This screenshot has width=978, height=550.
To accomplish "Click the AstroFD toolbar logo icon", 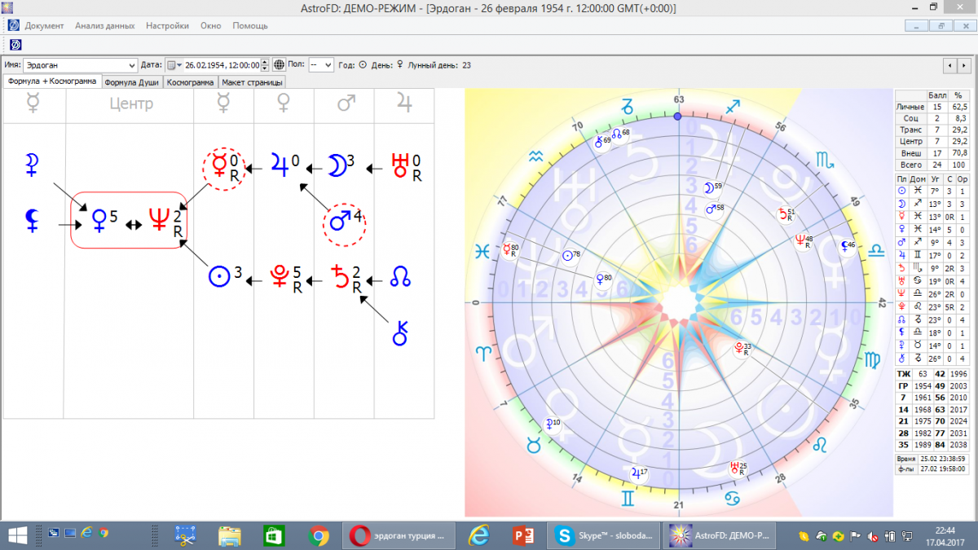I will pos(15,44).
